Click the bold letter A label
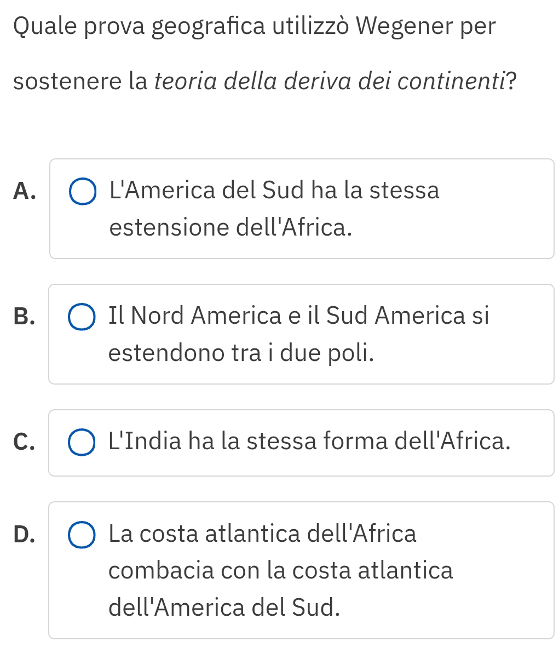 click(x=25, y=192)
